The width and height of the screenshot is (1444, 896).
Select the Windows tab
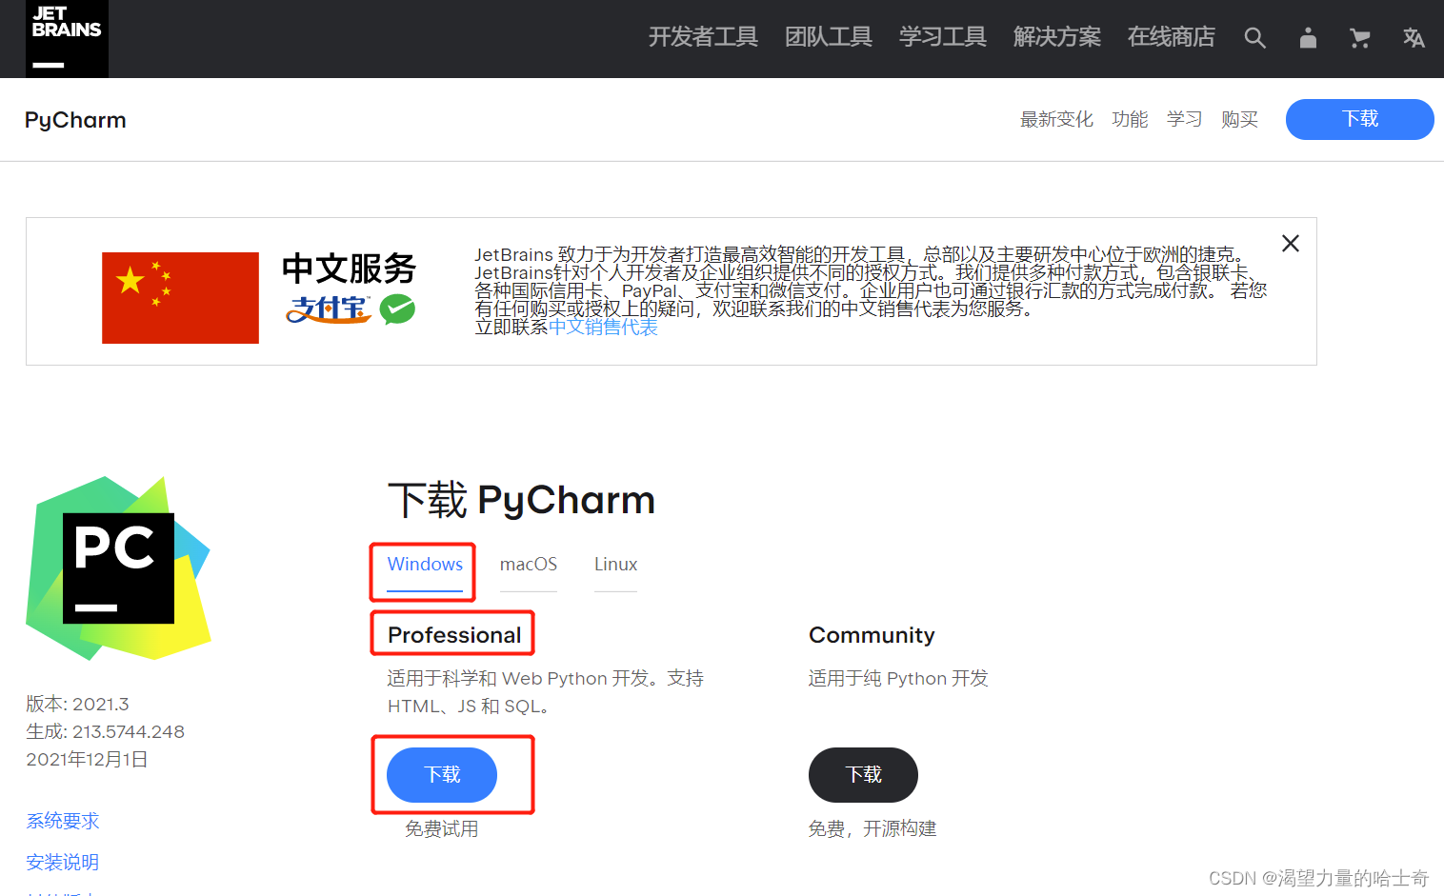click(x=425, y=565)
